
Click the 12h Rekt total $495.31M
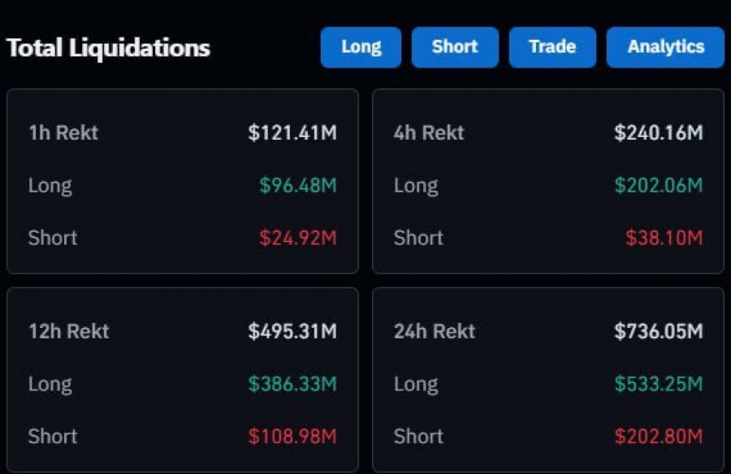coord(292,331)
